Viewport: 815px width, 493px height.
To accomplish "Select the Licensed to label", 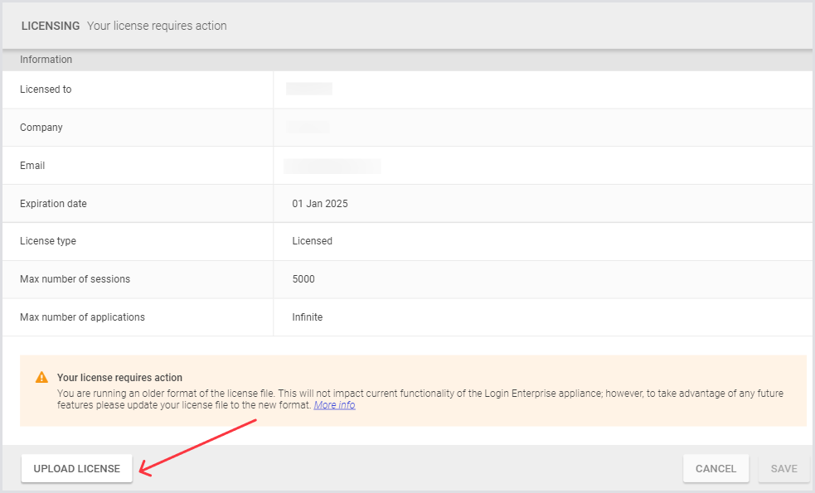I will coord(45,89).
